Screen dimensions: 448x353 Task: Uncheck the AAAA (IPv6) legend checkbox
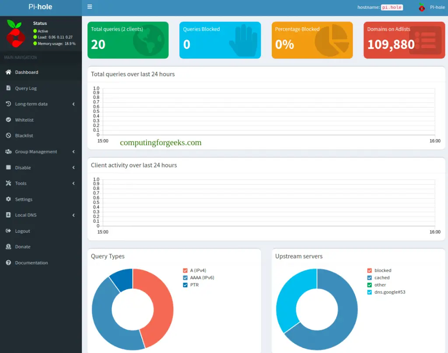point(185,278)
